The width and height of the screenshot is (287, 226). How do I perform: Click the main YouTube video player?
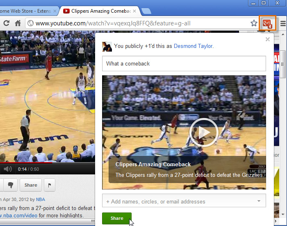[x=48, y=97]
